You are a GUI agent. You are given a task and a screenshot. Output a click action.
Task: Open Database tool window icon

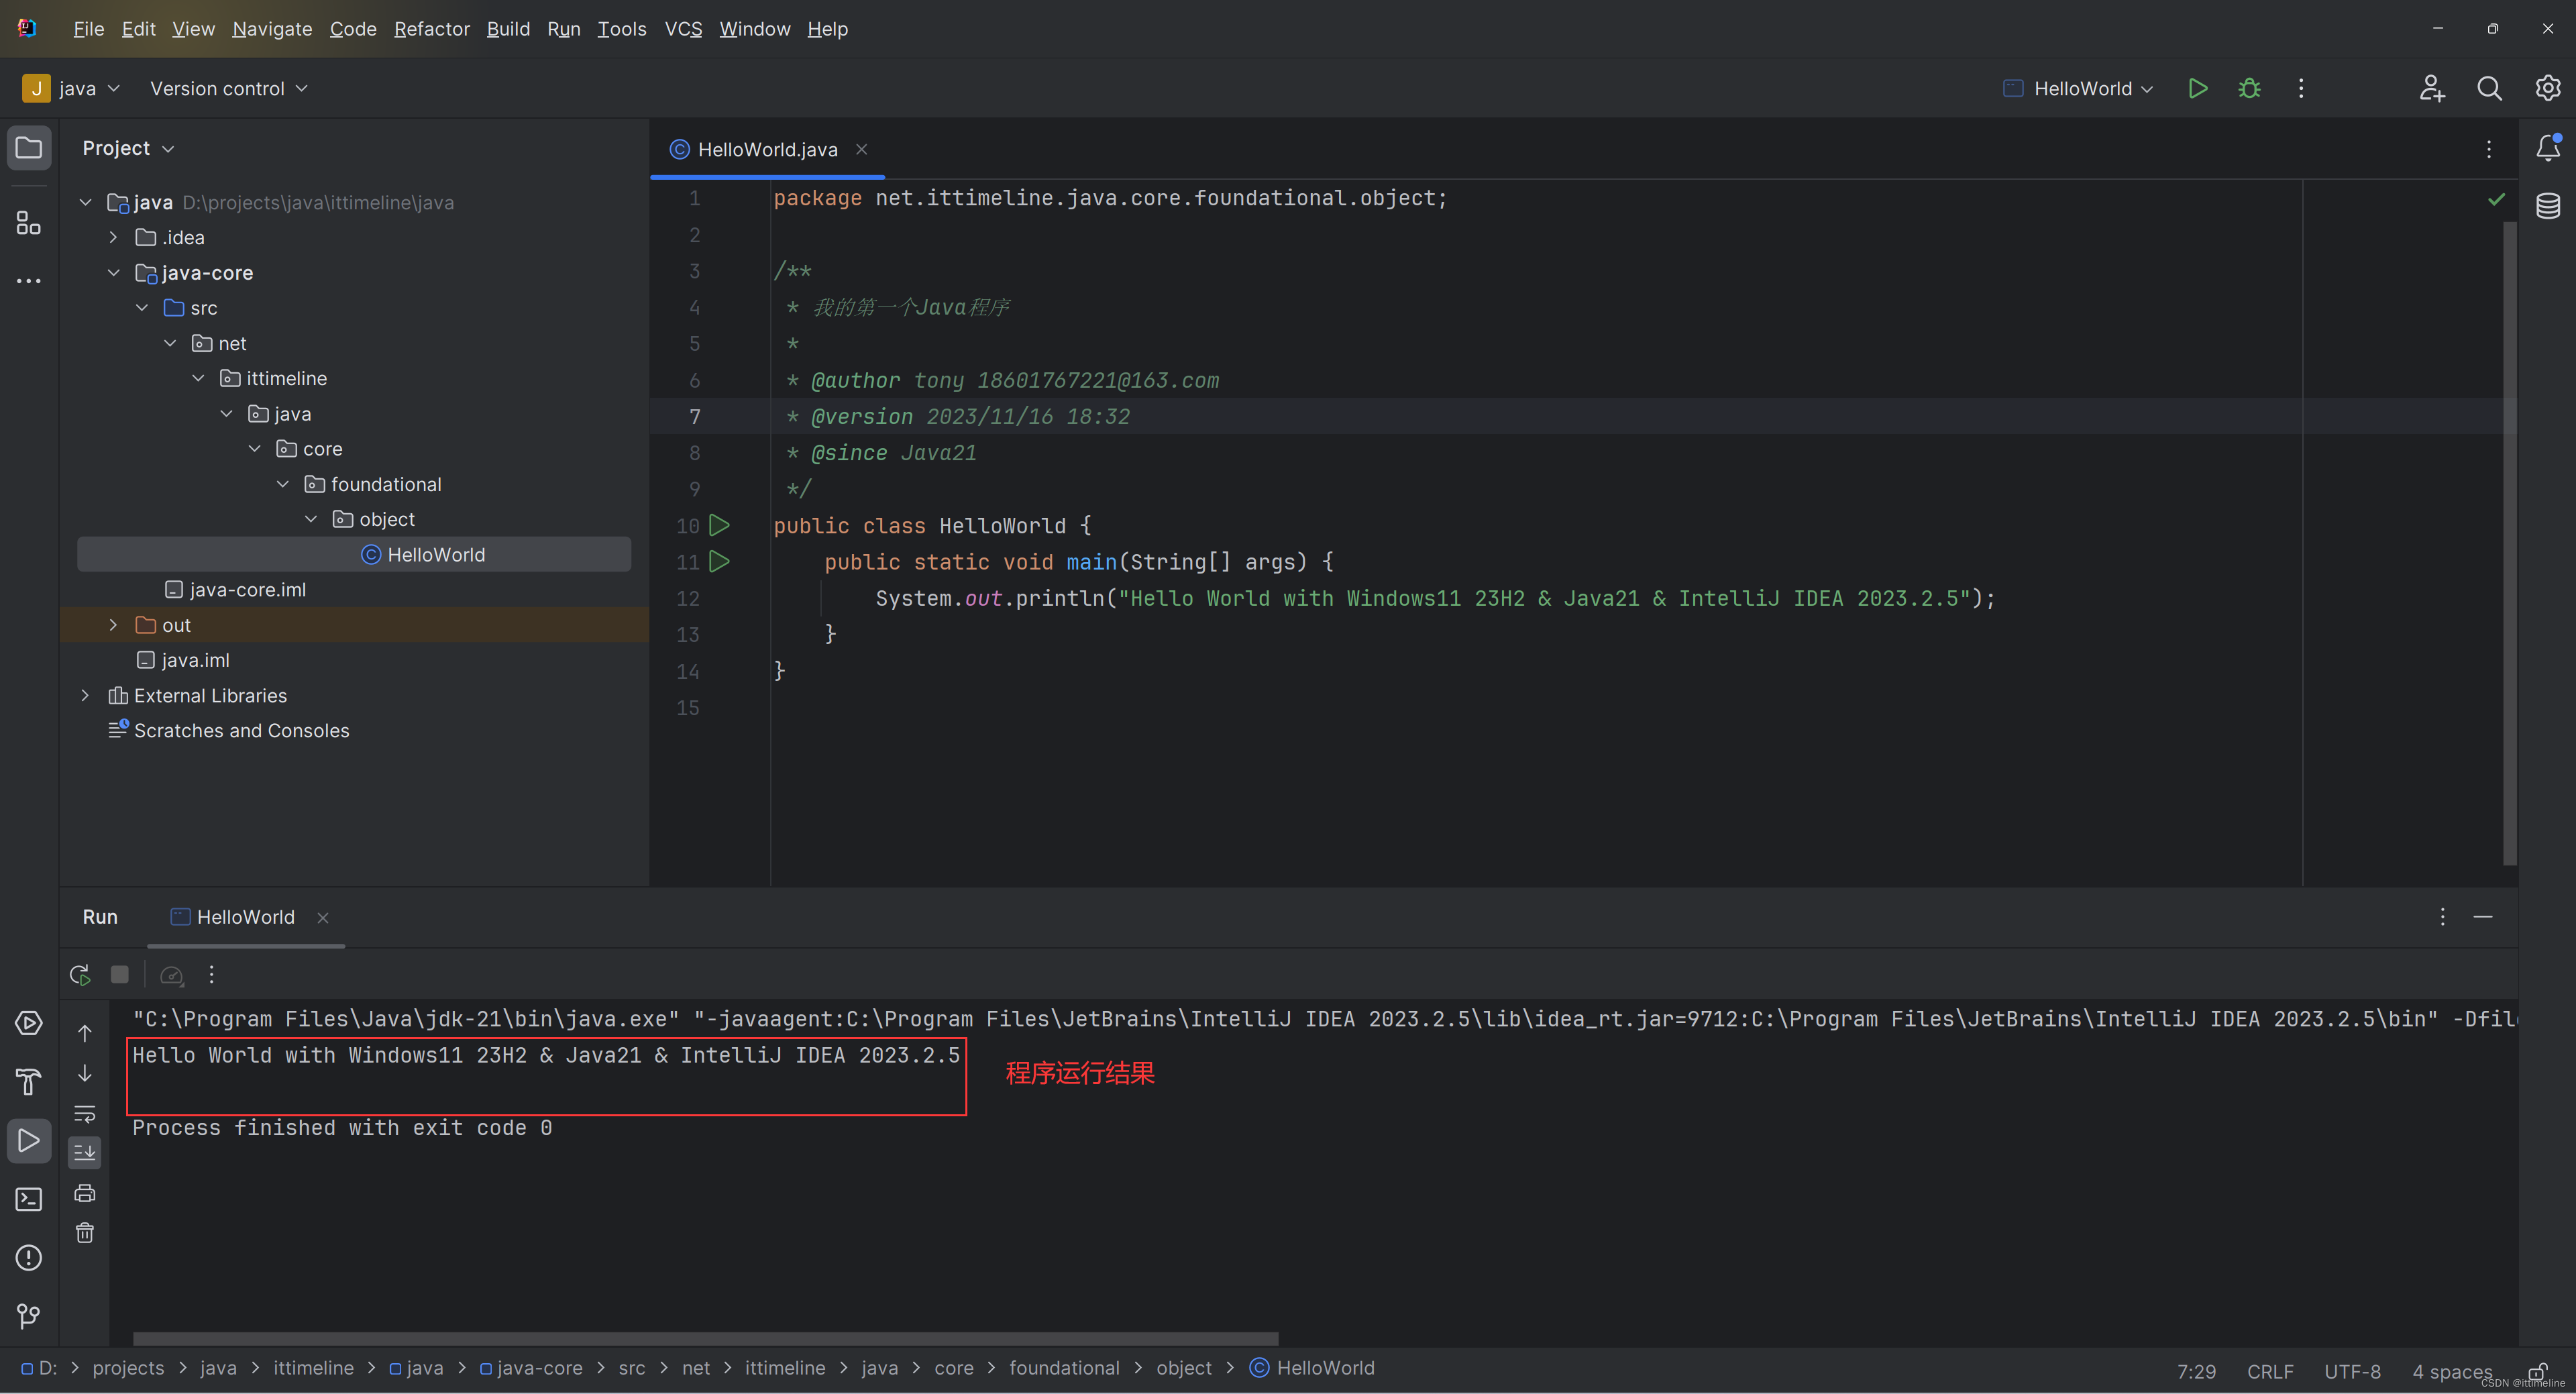pos(2547,206)
